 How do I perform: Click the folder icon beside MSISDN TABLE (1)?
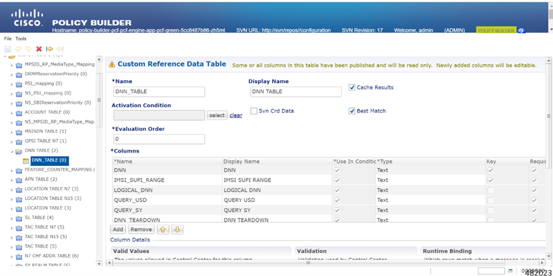point(19,132)
